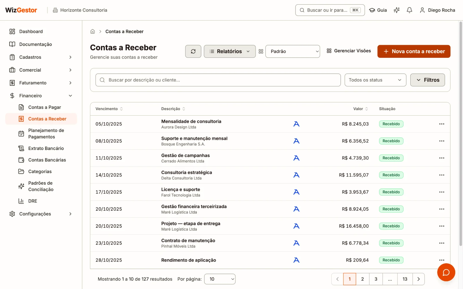The height and width of the screenshot is (289, 463).
Task: Open Horizonte Consultoria company selector
Action: (x=80, y=10)
